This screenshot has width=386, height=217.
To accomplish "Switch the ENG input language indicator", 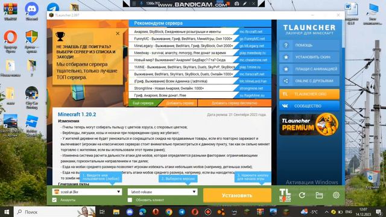I will click(x=349, y=212).
